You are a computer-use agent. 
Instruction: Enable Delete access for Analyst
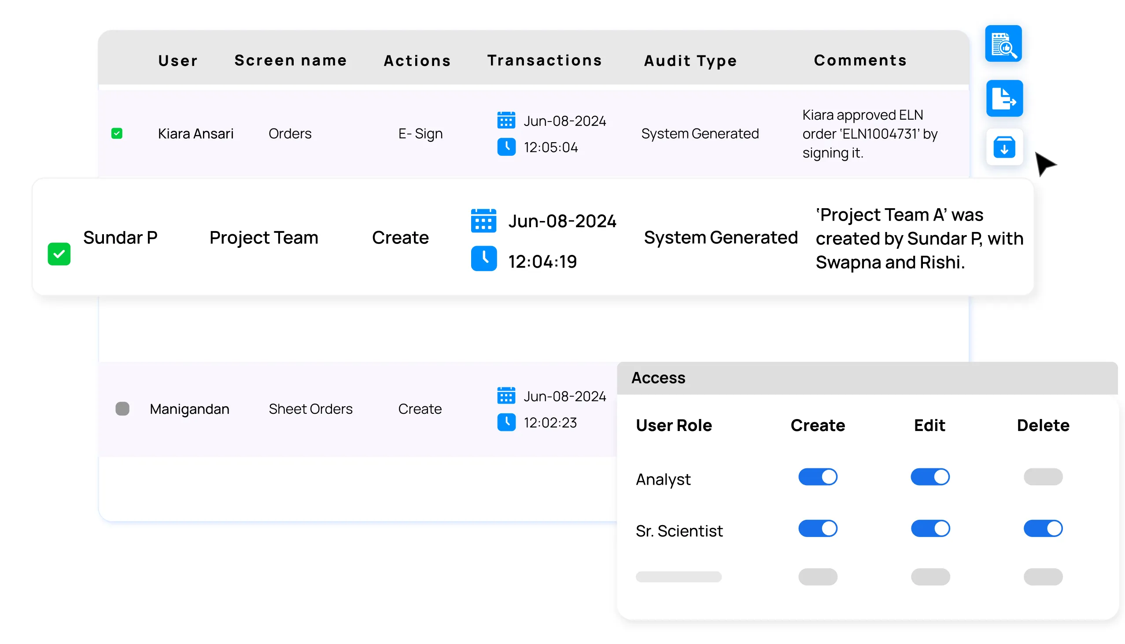click(x=1043, y=477)
